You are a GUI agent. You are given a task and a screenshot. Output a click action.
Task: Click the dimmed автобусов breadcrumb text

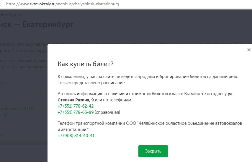pos(12,14)
